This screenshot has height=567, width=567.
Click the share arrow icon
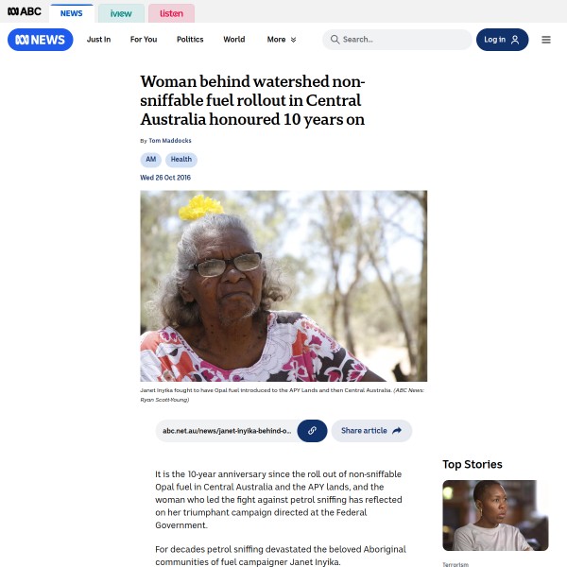click(x=397, y=430)
